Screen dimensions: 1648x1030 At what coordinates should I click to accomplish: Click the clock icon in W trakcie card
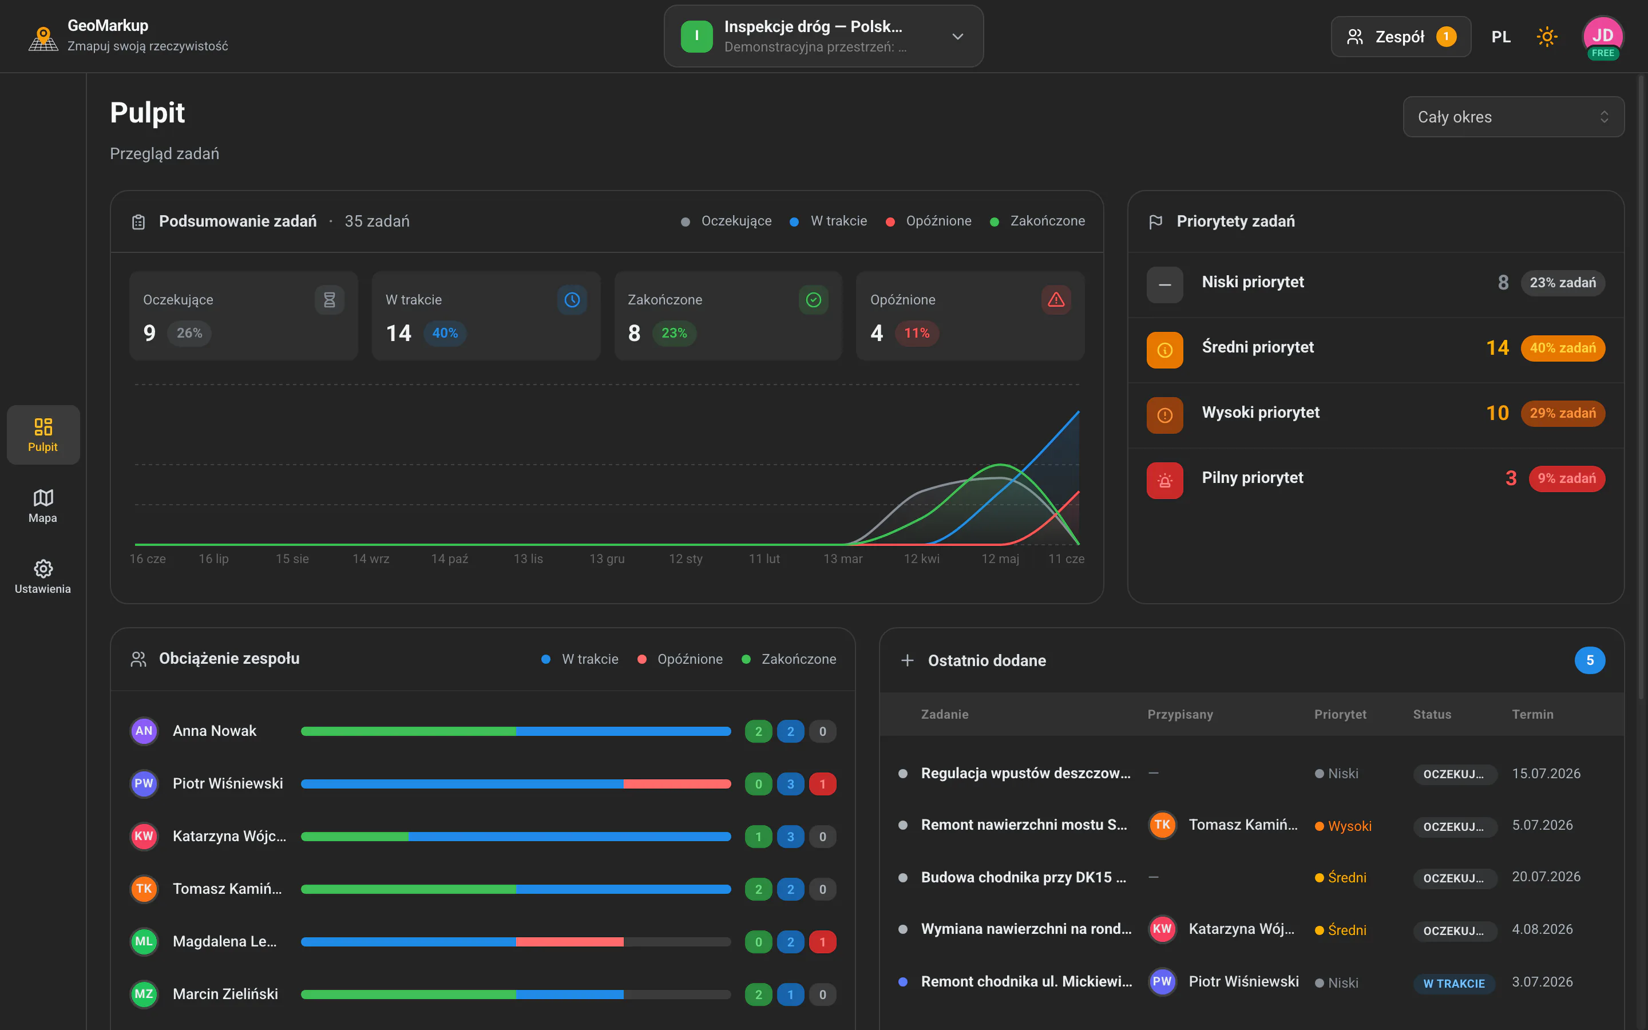[x=571, y=300]
